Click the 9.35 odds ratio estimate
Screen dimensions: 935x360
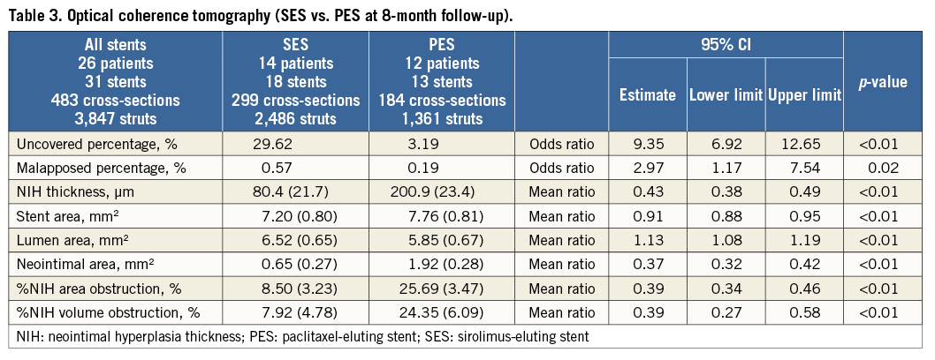648,142
